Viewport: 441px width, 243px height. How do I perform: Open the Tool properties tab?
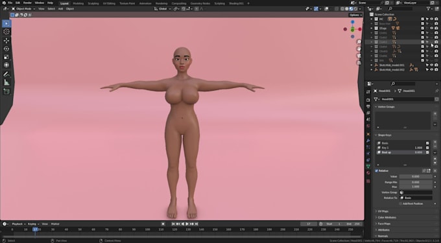click(x=368, y=92)
